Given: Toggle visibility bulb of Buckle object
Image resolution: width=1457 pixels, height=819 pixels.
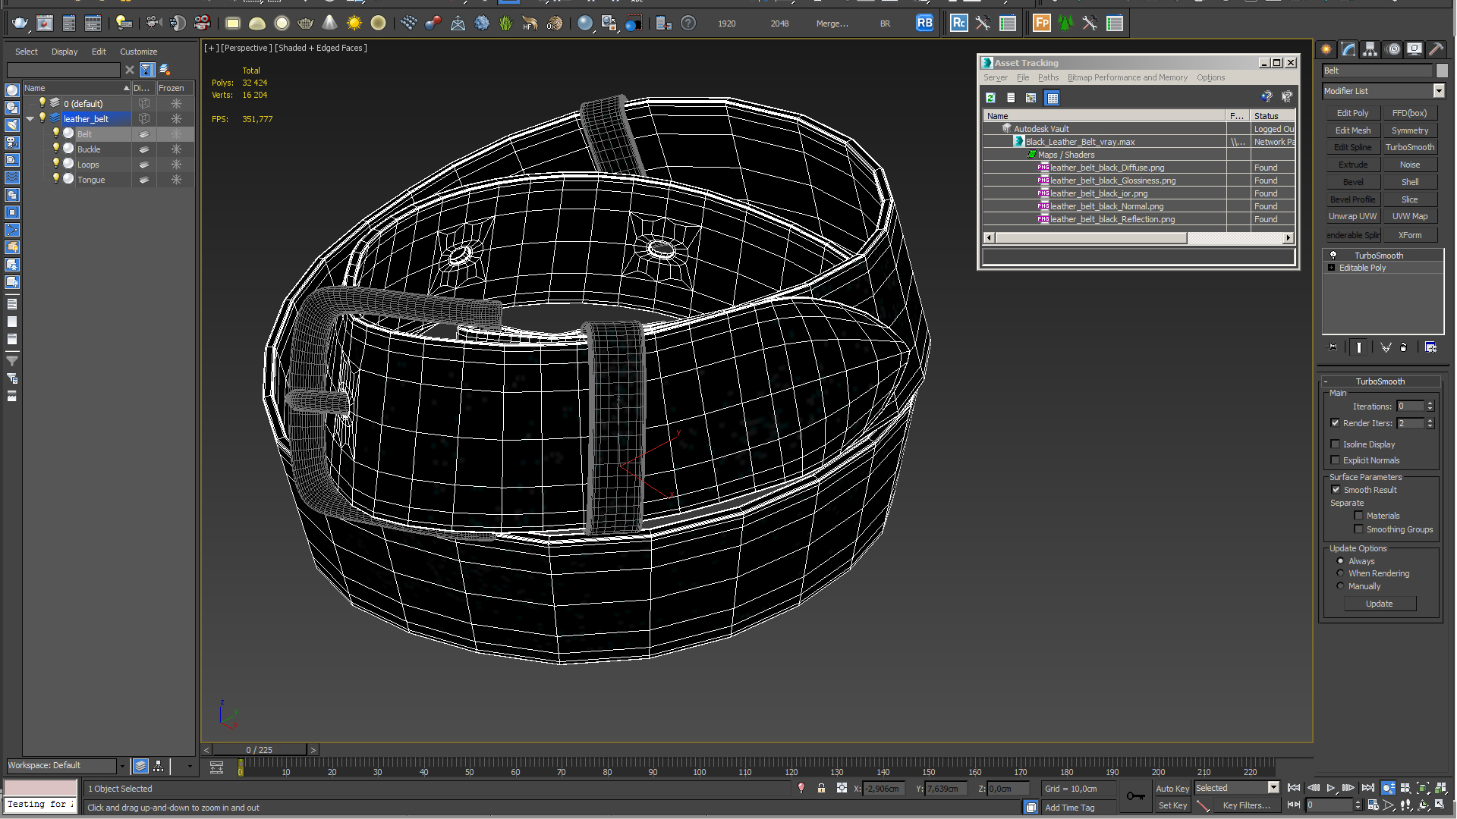Looking at the screenshot, I should tap(55, 149).
